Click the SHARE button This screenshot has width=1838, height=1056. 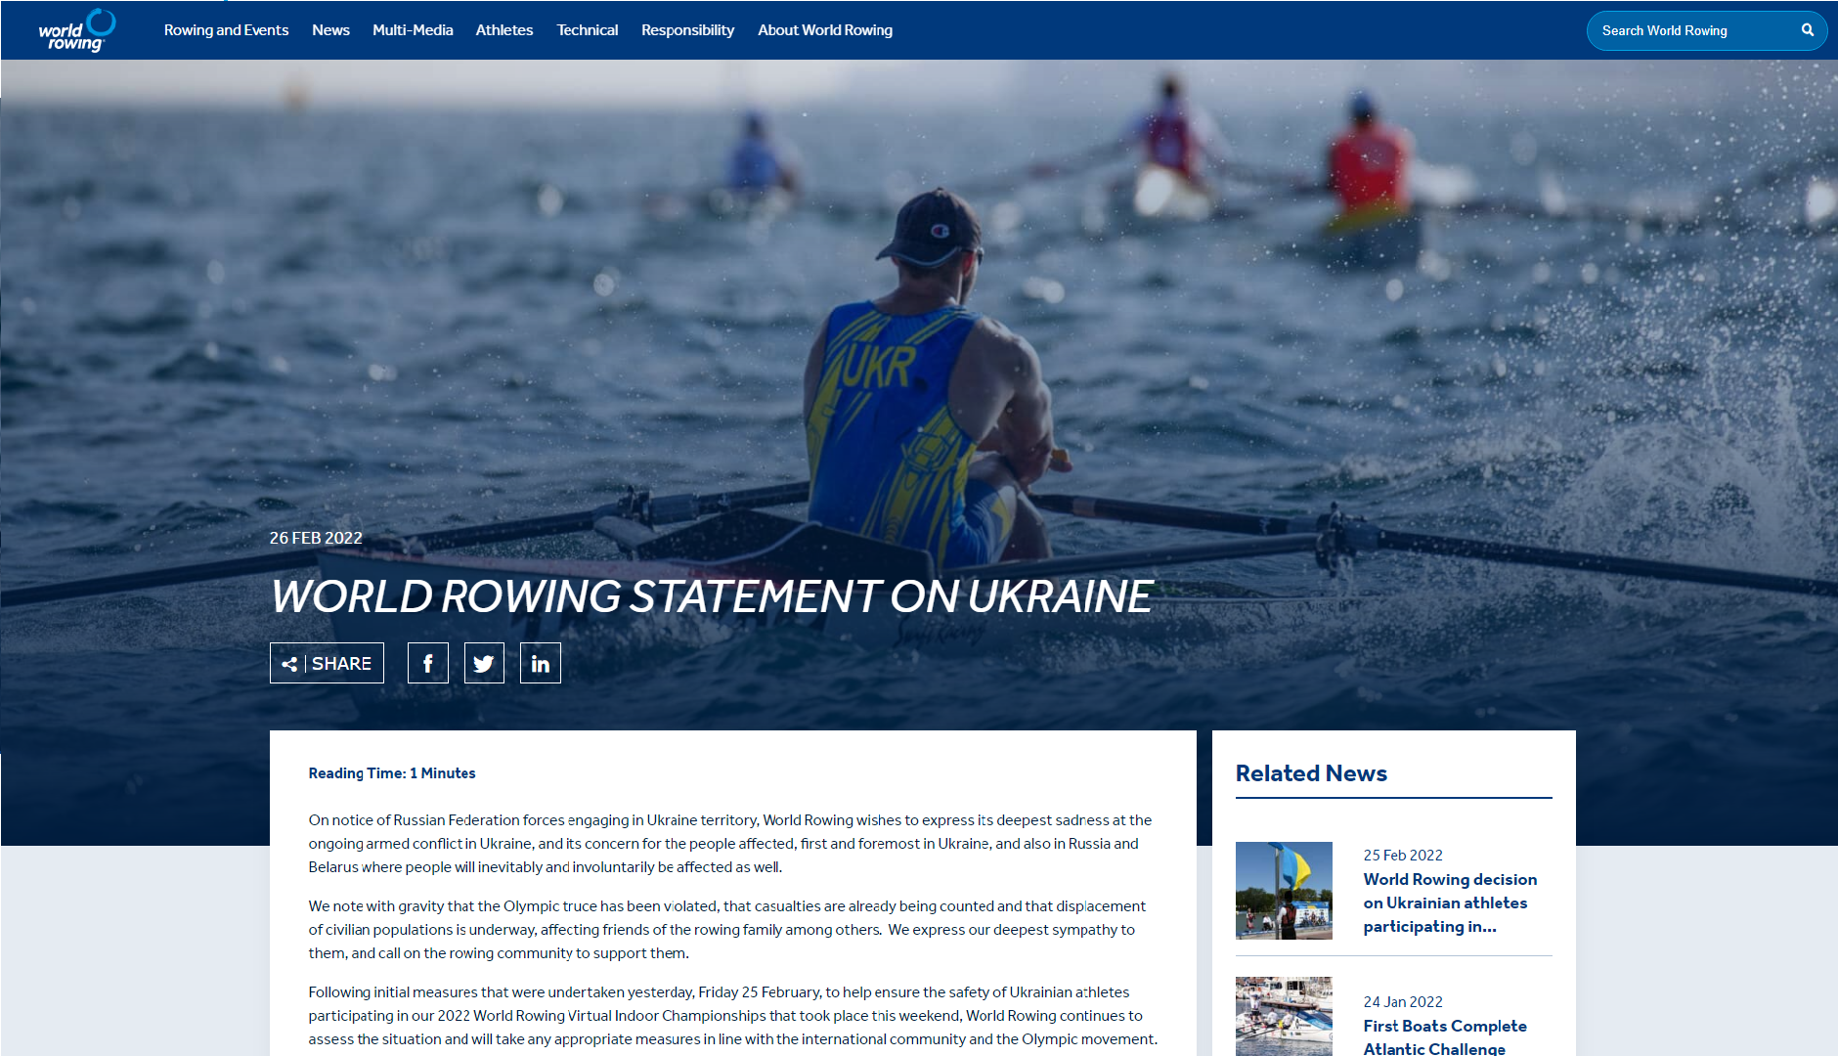(327, 663)
